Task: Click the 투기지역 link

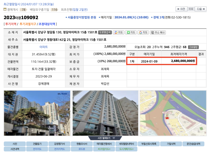Action: pyautogui.click(x=11, y=24)
